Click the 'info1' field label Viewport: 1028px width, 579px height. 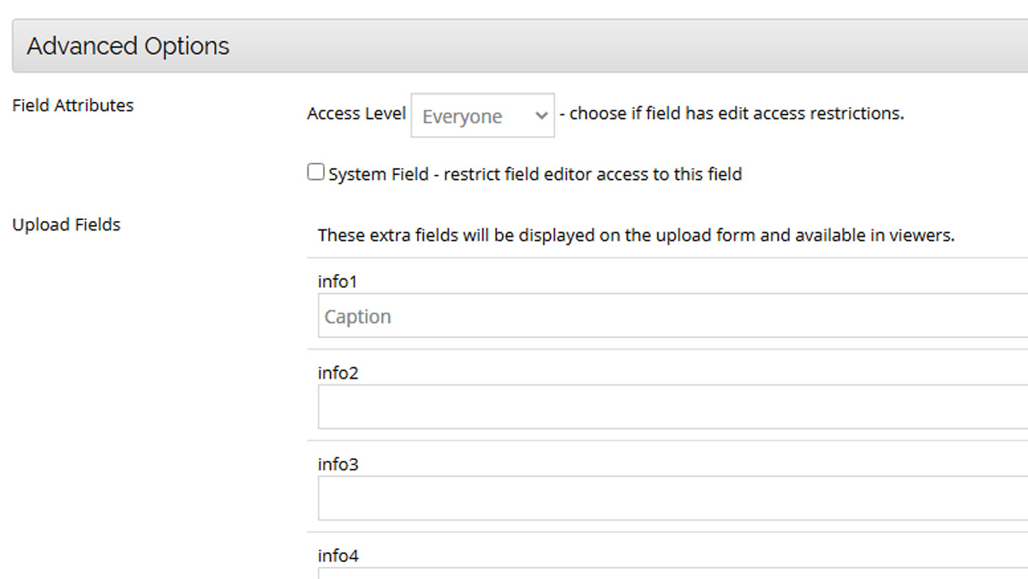[x=337, y=281]
